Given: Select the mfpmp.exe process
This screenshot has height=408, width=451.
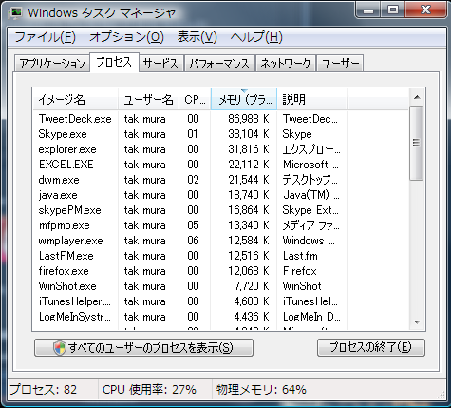Looking at the screenshot, I should [220, 225].
